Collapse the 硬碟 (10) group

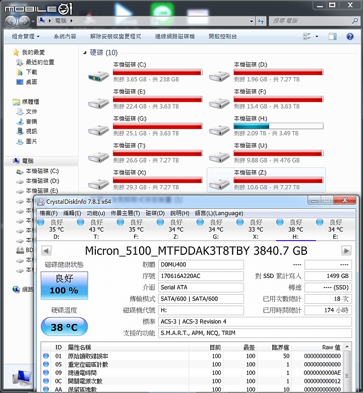[x=85, y=52]
